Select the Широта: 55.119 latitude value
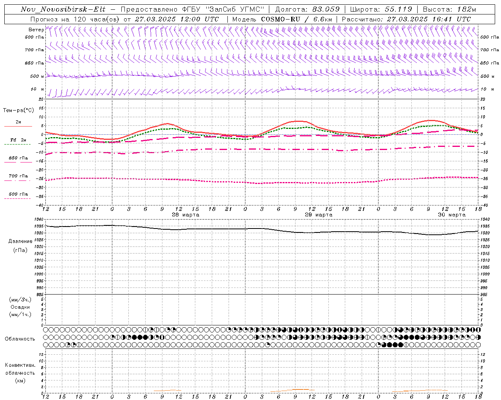The image size is (501, 400). 381,9
